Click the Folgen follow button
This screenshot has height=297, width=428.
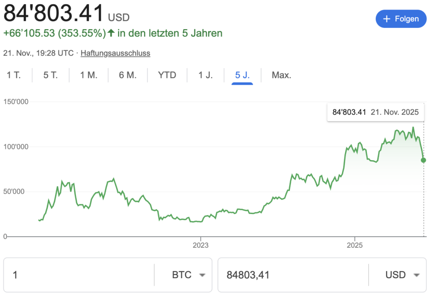tap(401, 19)
